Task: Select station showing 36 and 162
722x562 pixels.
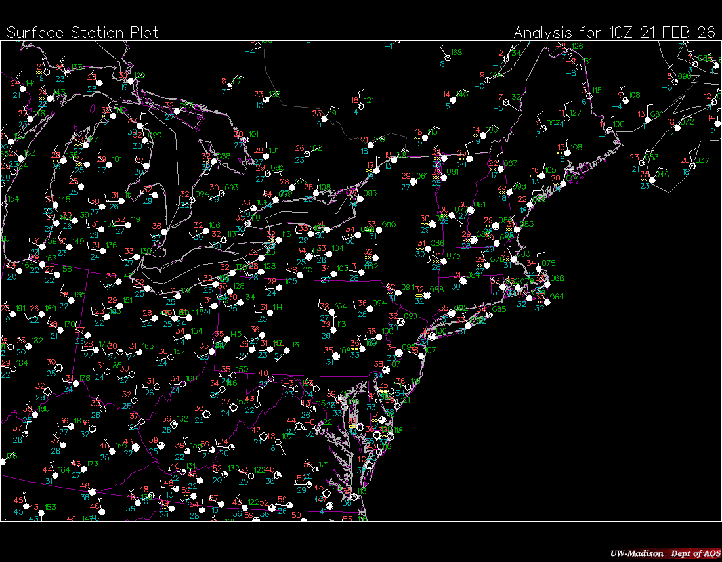Action: pos(174,424)
